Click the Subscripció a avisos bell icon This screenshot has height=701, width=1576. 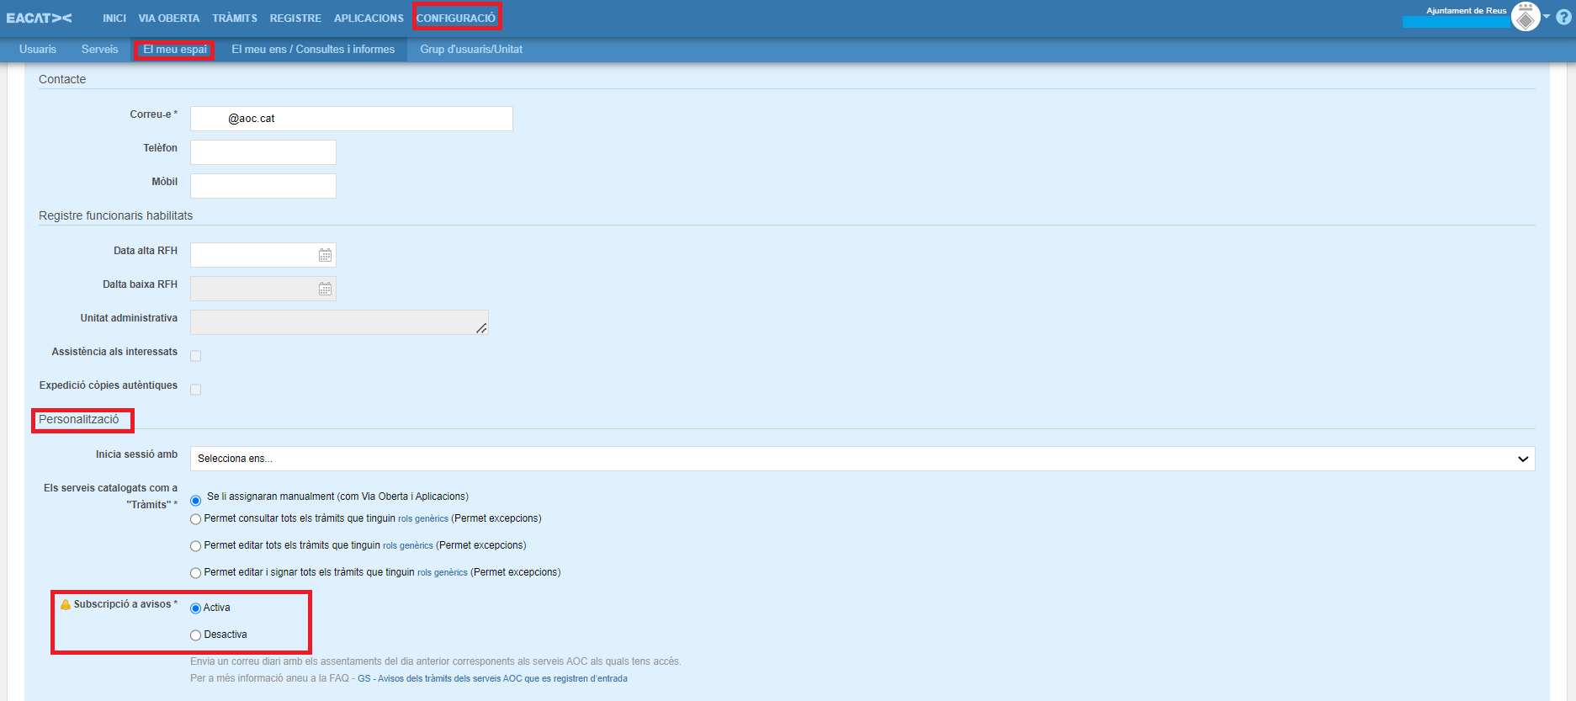pos(66,604)
